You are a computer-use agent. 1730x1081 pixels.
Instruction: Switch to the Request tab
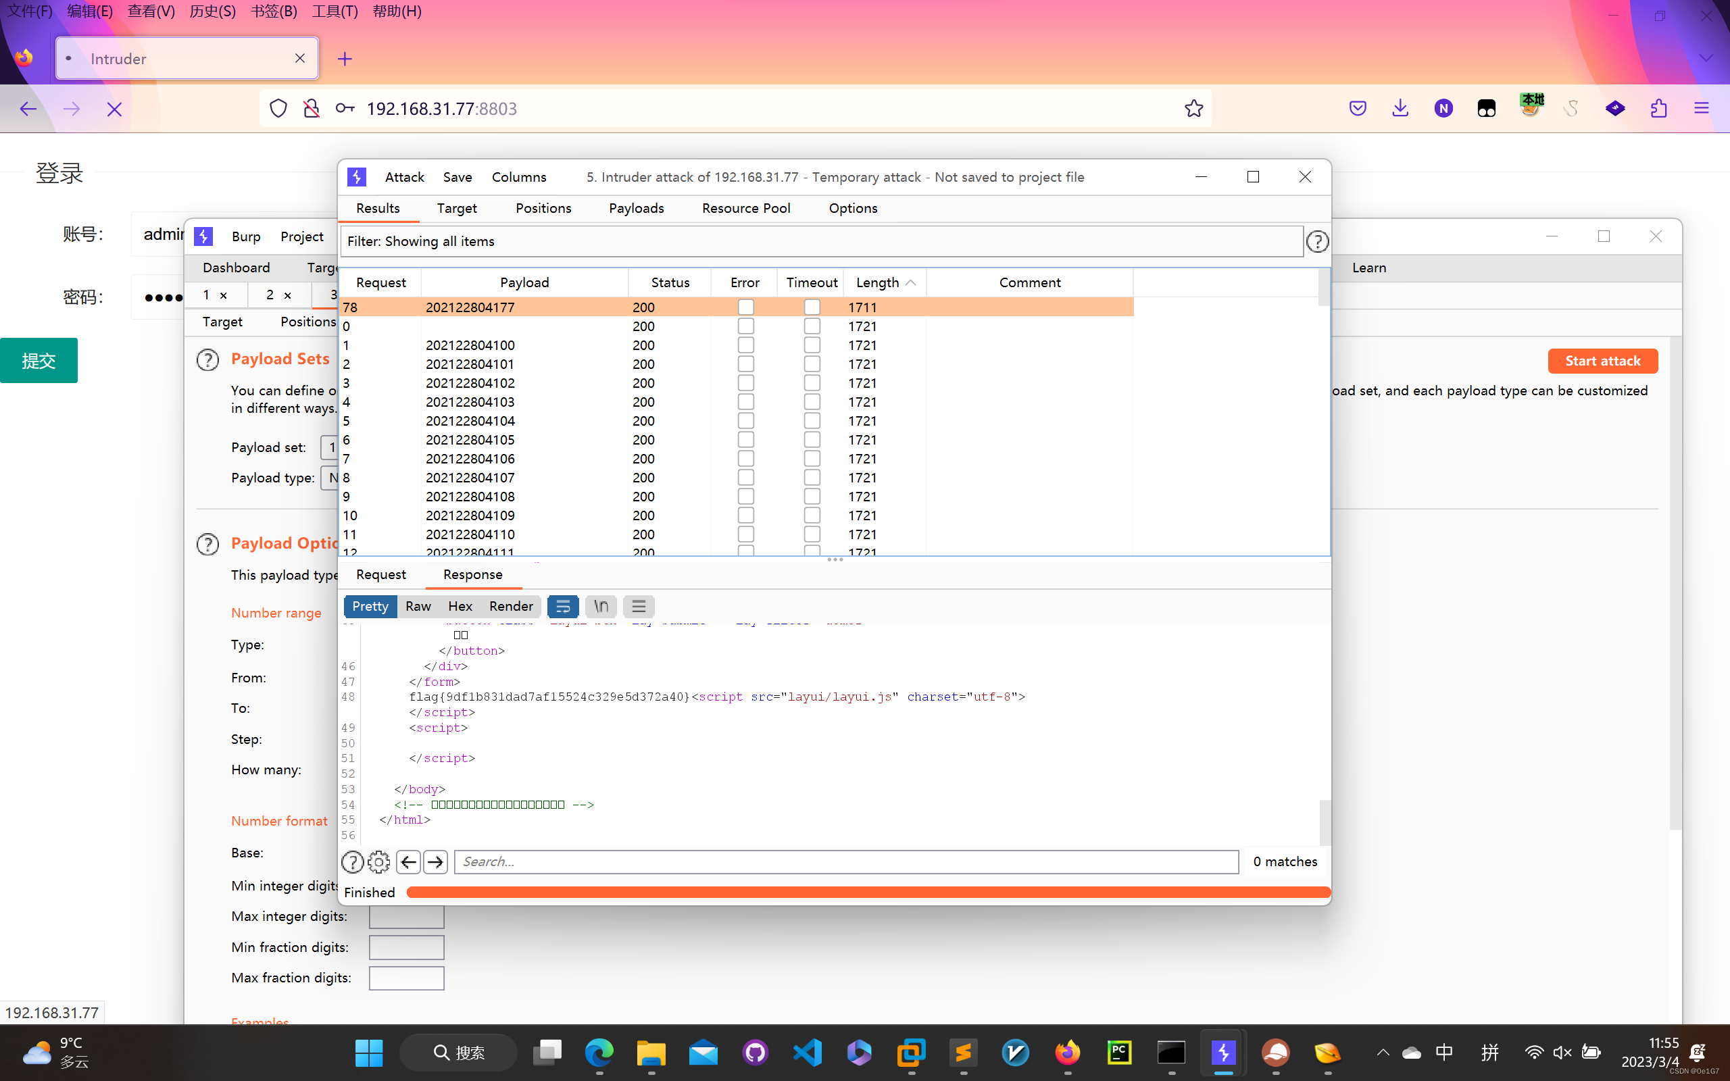(381, 575)
